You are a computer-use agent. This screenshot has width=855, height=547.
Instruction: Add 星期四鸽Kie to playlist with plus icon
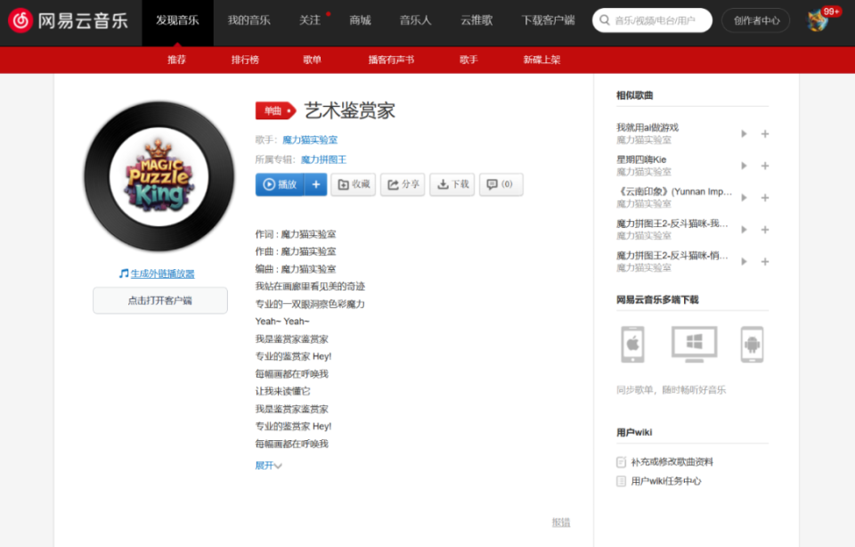point(765,166)
